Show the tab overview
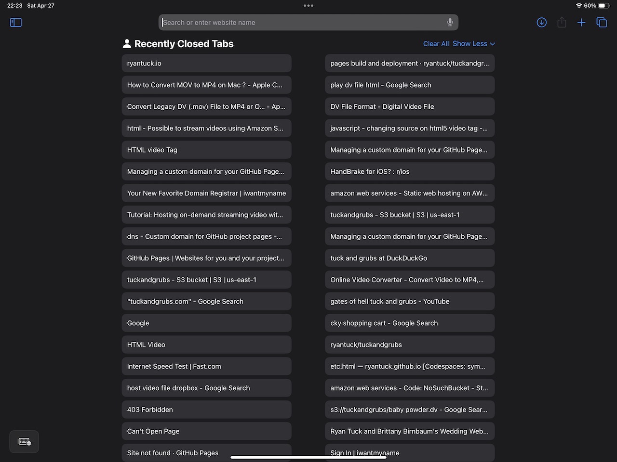 tap(602, 23)
